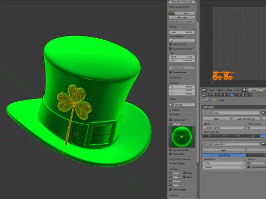Screen dimensions: 266x199
Task: Toggle the Subdivide UVs checkbox
Action: click(249, 163)
